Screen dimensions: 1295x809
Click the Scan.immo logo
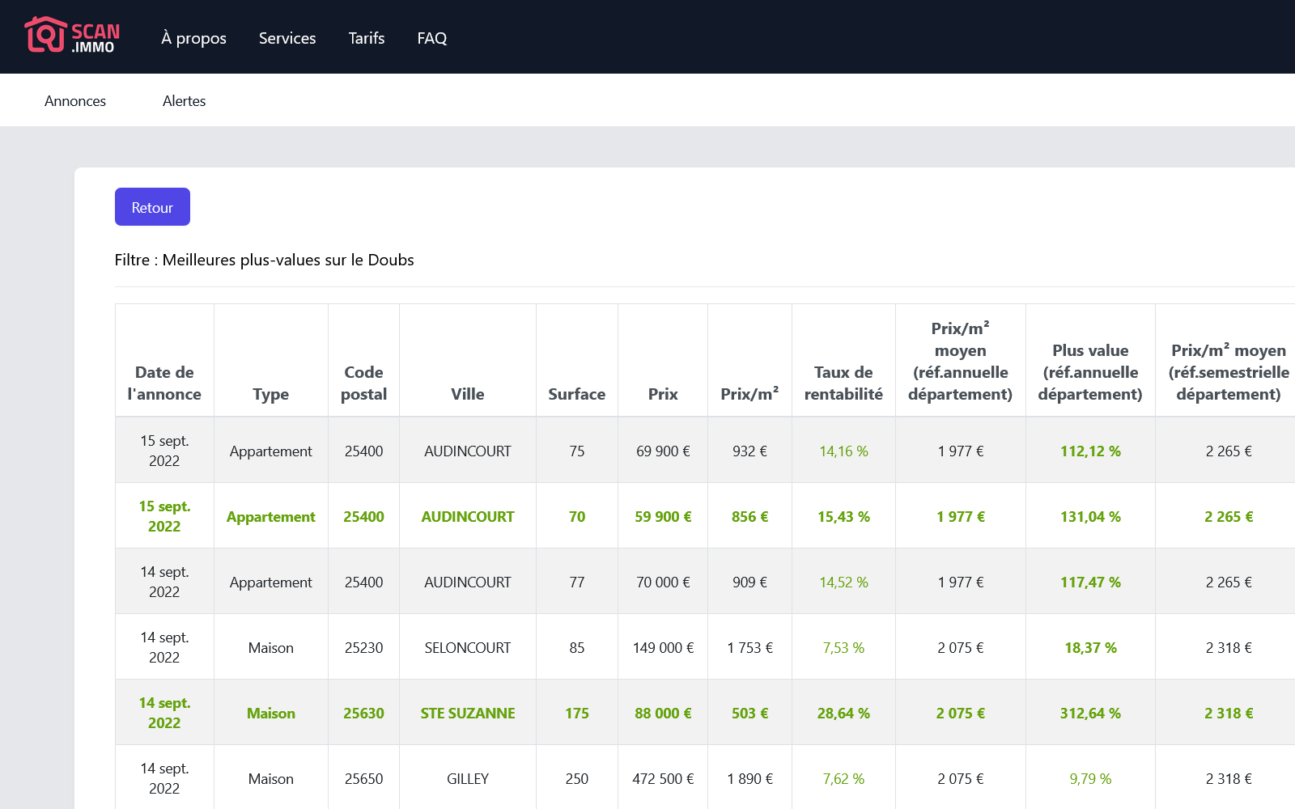point(72,36)
